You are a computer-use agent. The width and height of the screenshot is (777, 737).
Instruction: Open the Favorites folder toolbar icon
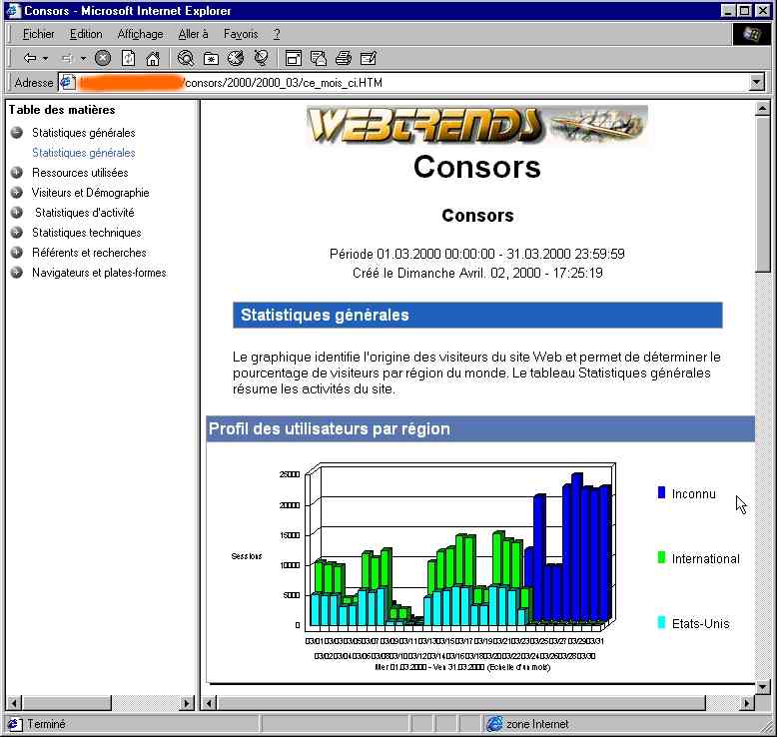[x=211, y=59]
